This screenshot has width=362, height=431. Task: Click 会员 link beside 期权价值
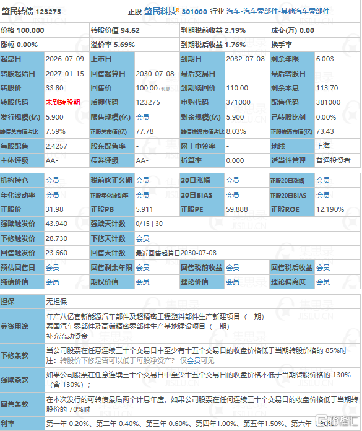point(142,282)
